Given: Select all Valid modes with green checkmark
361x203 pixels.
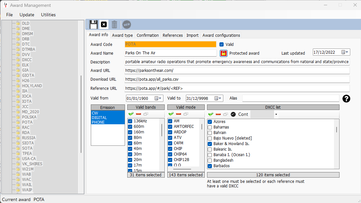Looking at the screenshot, I should pyautogui.click(x=171, y=114).
